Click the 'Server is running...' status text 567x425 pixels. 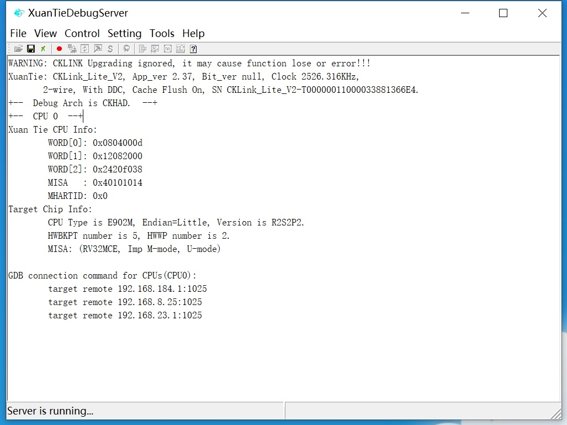50,411
